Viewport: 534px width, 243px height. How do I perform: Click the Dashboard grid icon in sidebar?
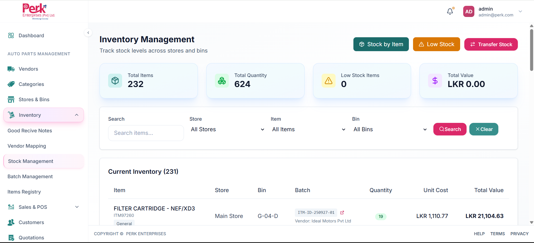11,36
